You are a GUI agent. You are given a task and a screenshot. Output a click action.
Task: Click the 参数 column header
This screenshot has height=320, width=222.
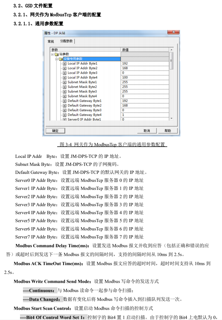coord(85,50)
